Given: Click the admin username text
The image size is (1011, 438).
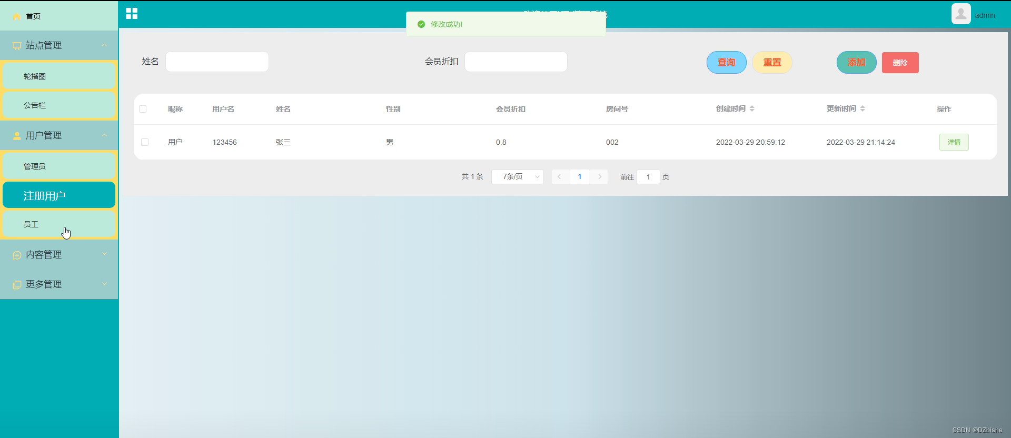Looking at the screenshot, I should [985, 15].
